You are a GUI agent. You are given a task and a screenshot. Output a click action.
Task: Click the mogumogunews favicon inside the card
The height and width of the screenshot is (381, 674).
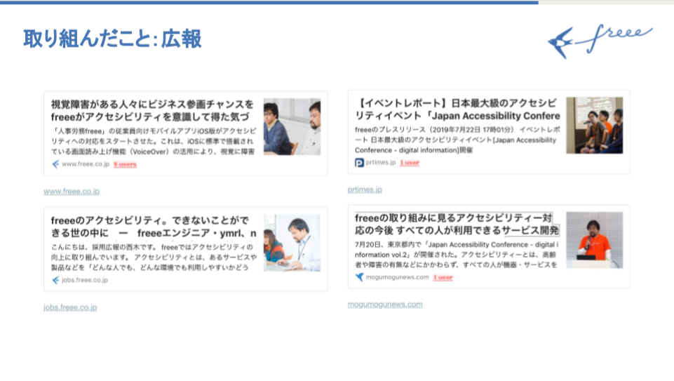pyautogui.click(x=359, y=277)
